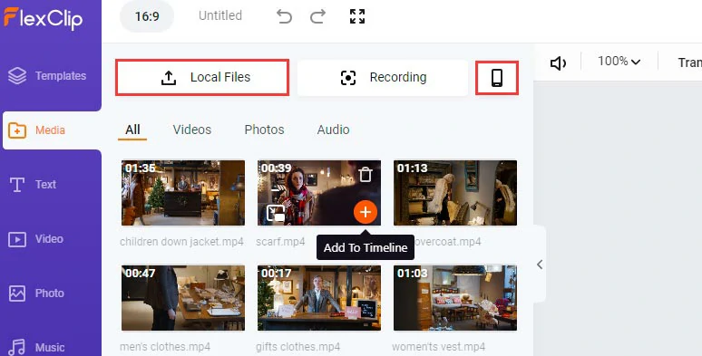
Task: Open the 100% zoom dropdown
Action: tap(619, 62)
